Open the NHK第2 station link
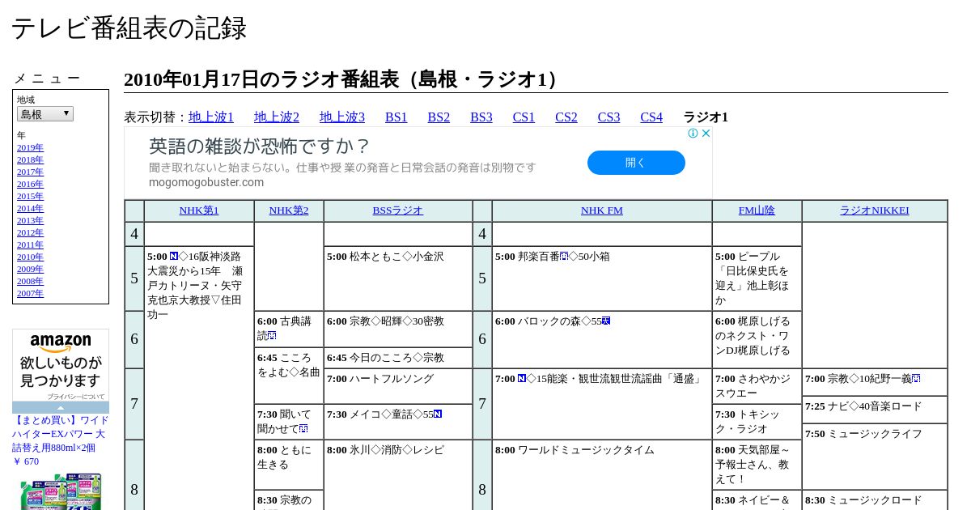This screenshot has height=510, width=971. 289,210
